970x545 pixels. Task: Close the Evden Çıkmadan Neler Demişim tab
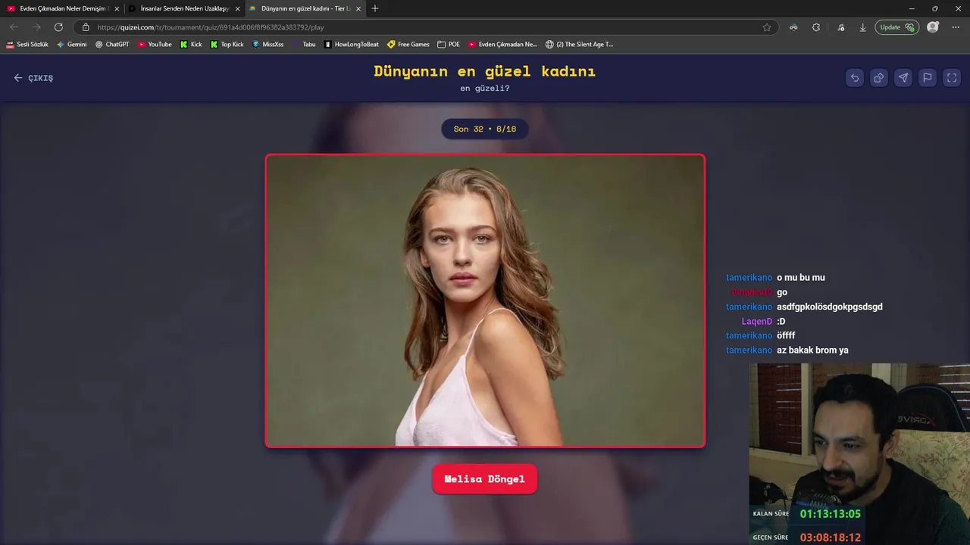point(117,8)
